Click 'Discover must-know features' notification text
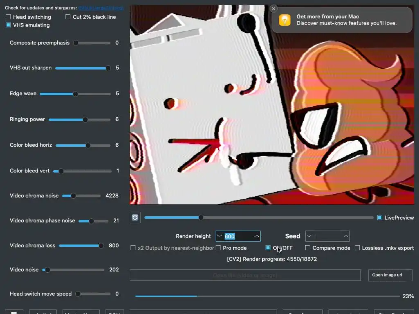This screenshot has height=314, width=419. click(x=347, y=23)
